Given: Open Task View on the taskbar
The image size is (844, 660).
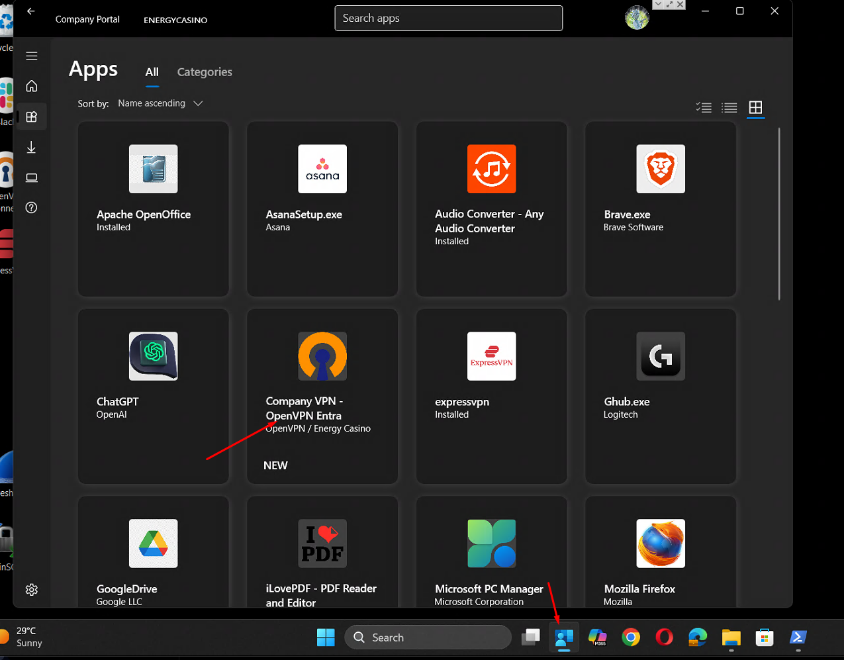Looking at the screenshot, I should (531, 637).
